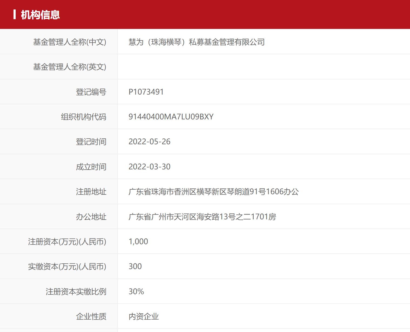Select paid-in ratio value 30%
Image resolution: width=410 pixels, height=332 pixels.
pos(136,291)
